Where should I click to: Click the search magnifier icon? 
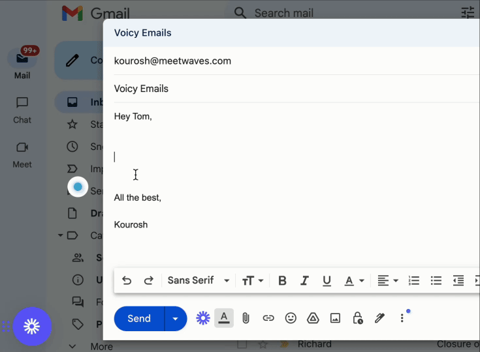click(240, 13)
